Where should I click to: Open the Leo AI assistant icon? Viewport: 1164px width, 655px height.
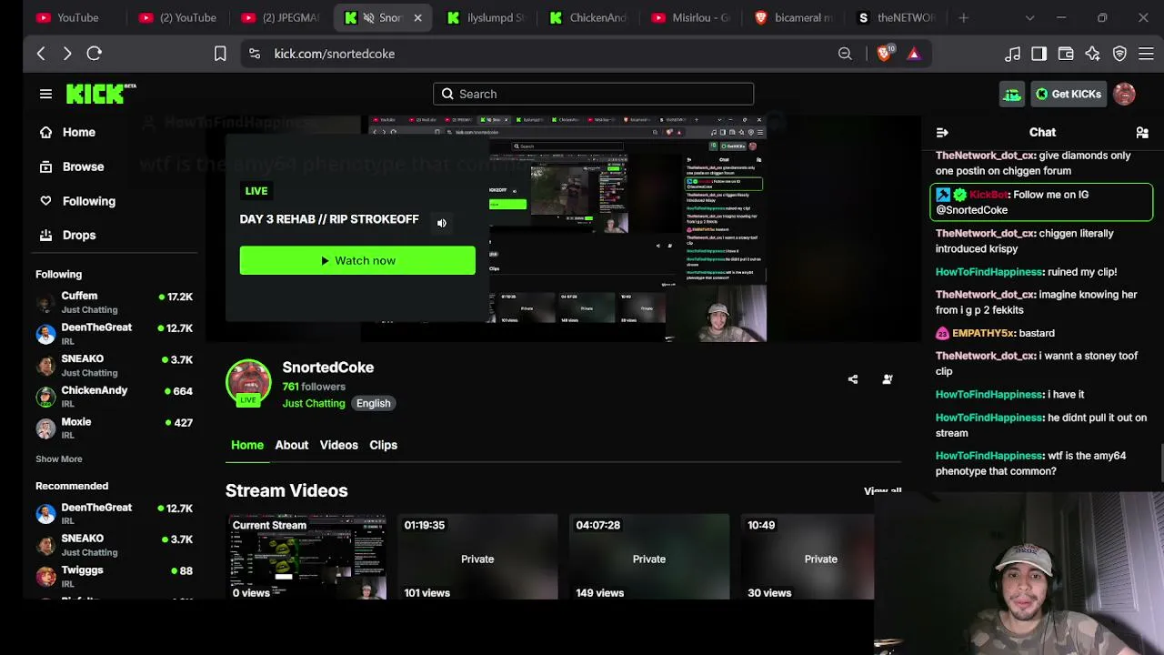pyautogui.click(x=1093, y=54)
